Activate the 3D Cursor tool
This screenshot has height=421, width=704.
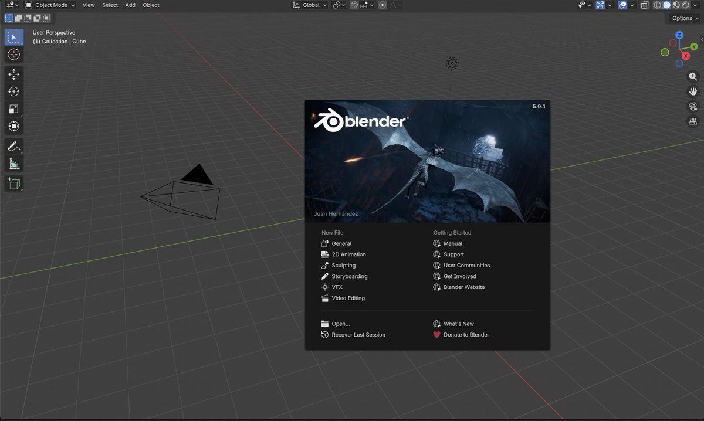coord(14,55)
